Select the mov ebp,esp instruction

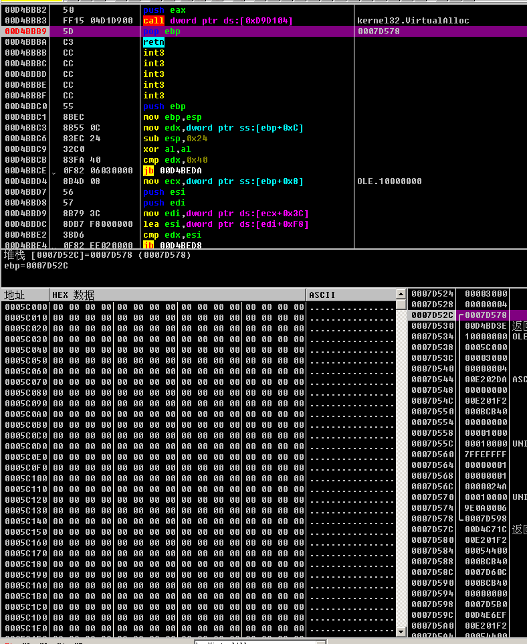[173, 117]
